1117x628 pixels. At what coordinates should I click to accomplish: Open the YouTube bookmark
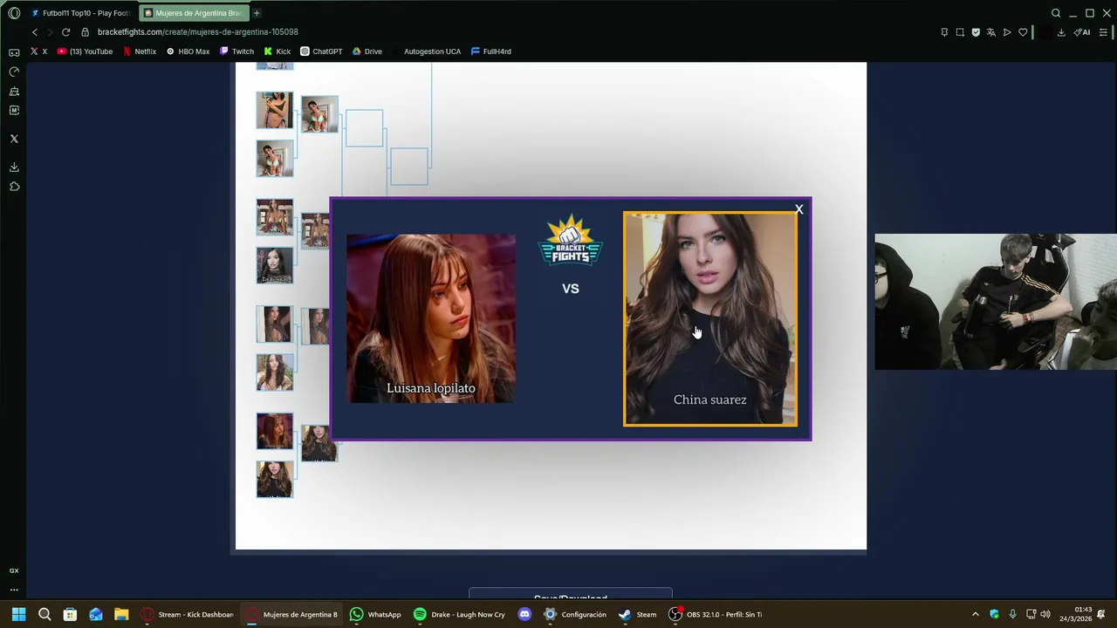(86, 51)
